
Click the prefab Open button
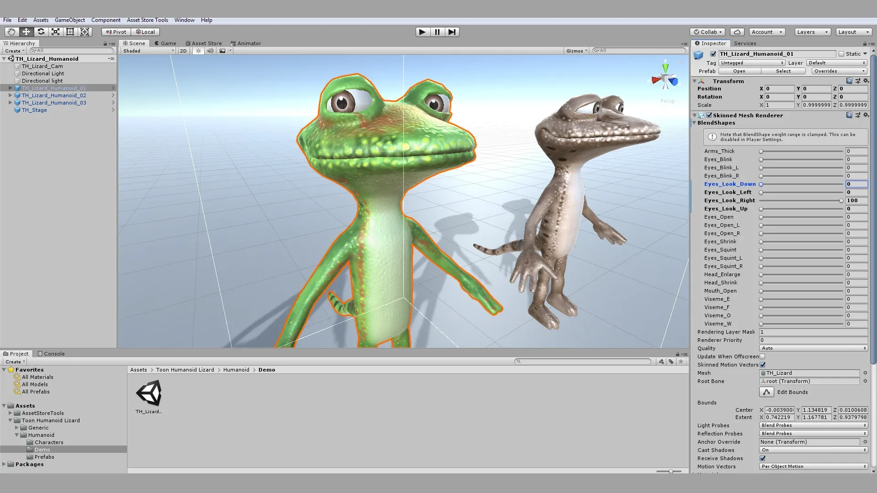coord(739,71)
